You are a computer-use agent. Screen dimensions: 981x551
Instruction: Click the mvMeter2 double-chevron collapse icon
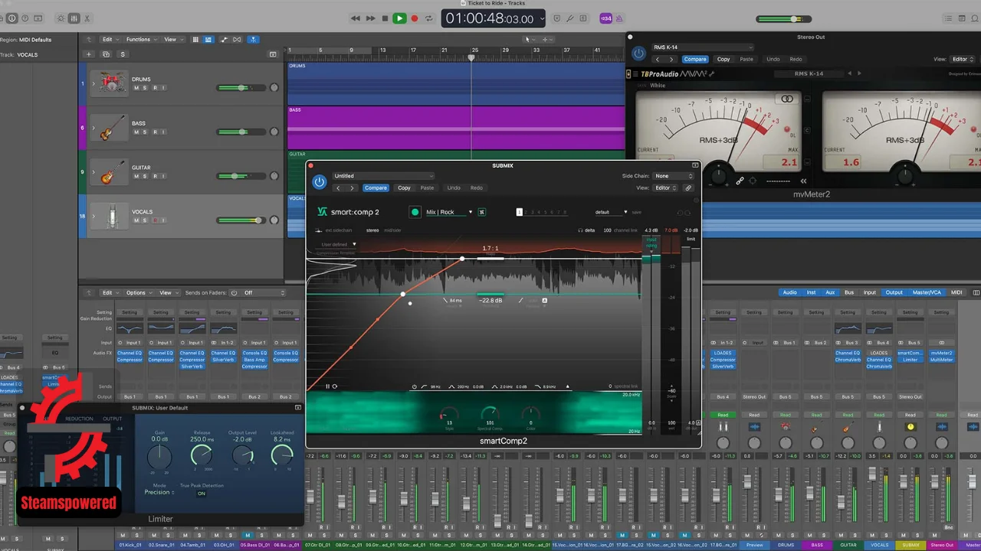(803, 181)
